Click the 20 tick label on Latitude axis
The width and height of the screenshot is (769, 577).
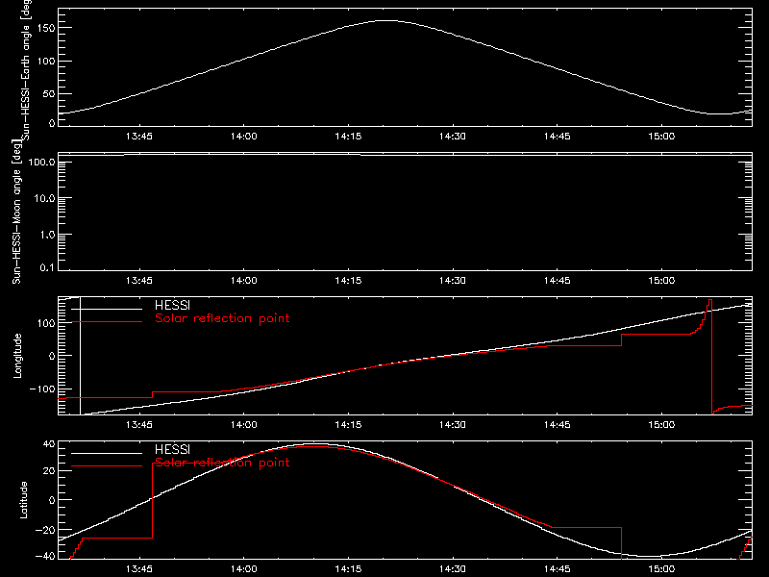point(49,471)
